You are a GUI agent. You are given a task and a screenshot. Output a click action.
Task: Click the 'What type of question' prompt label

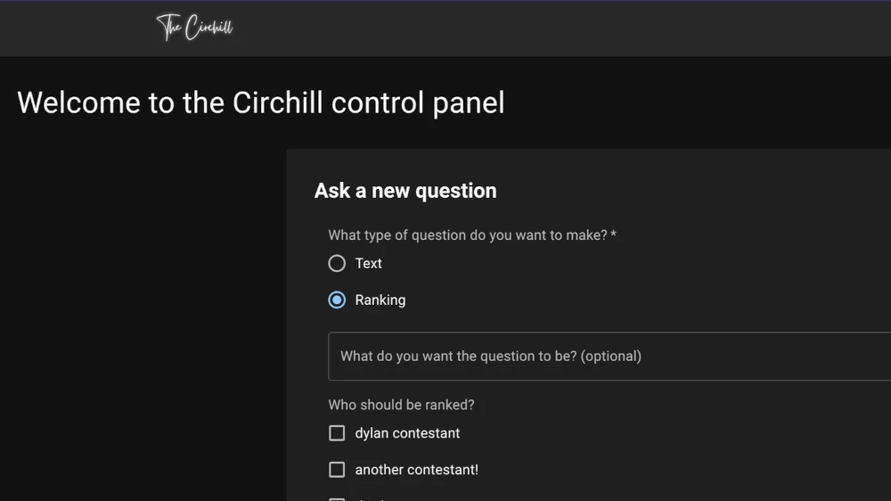point(468,235)
